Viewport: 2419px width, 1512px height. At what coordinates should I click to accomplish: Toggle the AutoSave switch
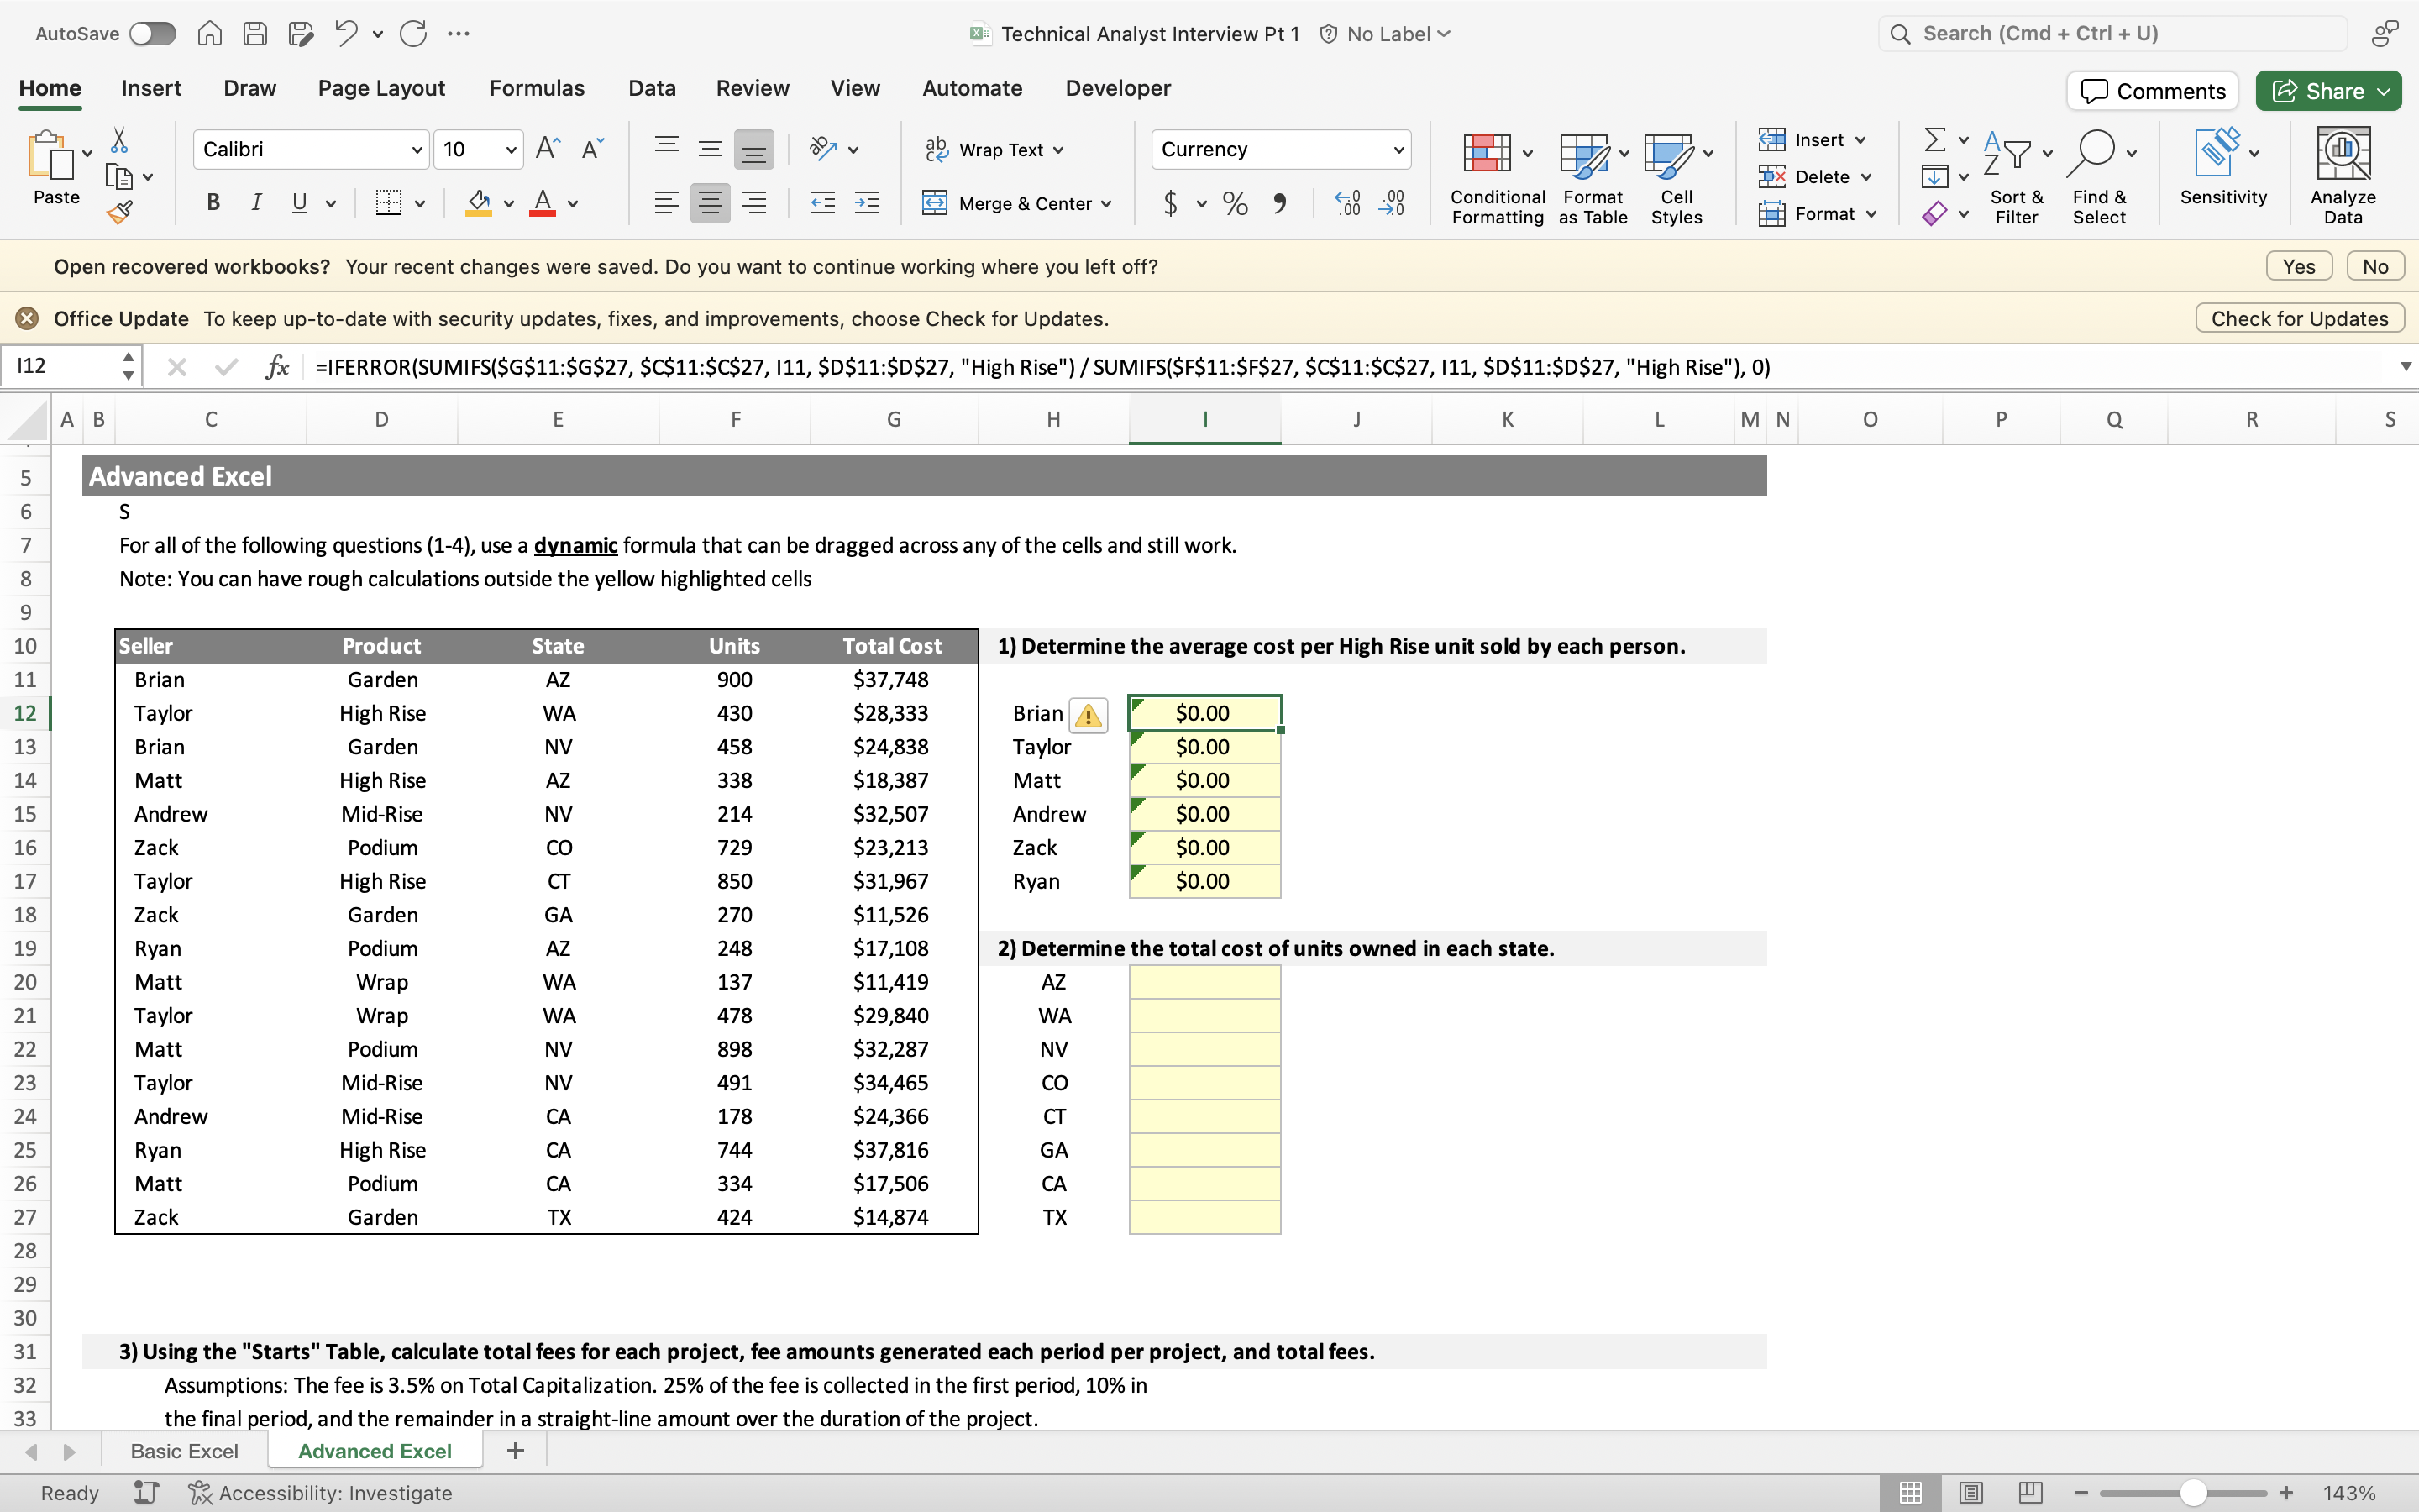click(x=153, y=34)
